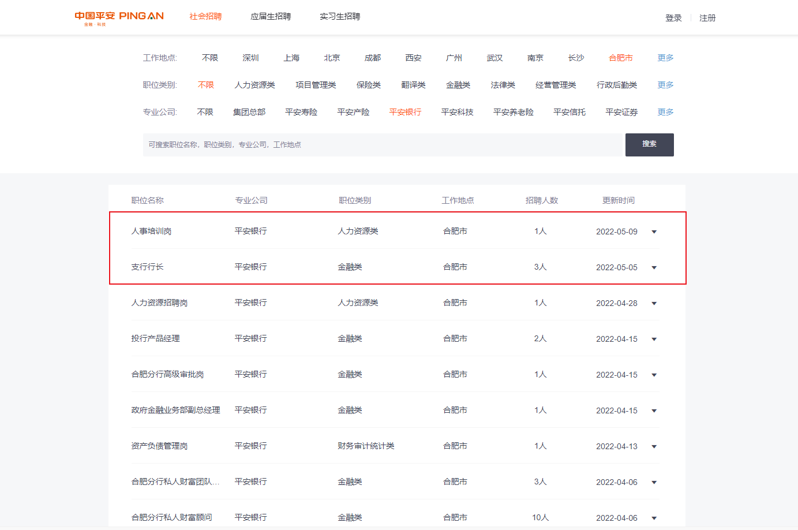Choose 平安银行 in the 专业公司 filter row
The height and width of the screenshot is (530, 798).
(x=405, y=112)
